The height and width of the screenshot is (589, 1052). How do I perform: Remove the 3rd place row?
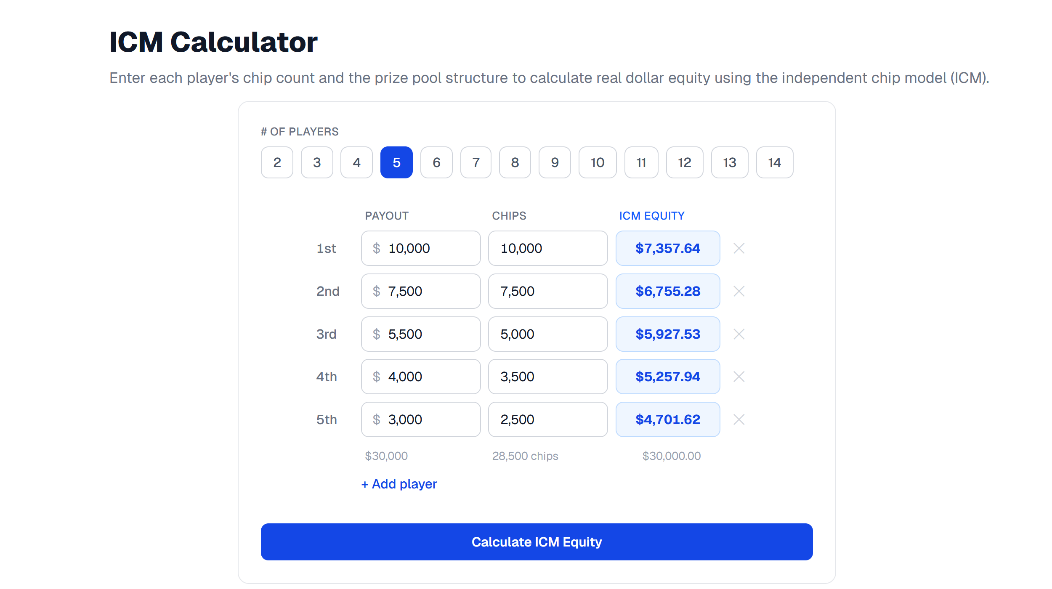[739, 334]
